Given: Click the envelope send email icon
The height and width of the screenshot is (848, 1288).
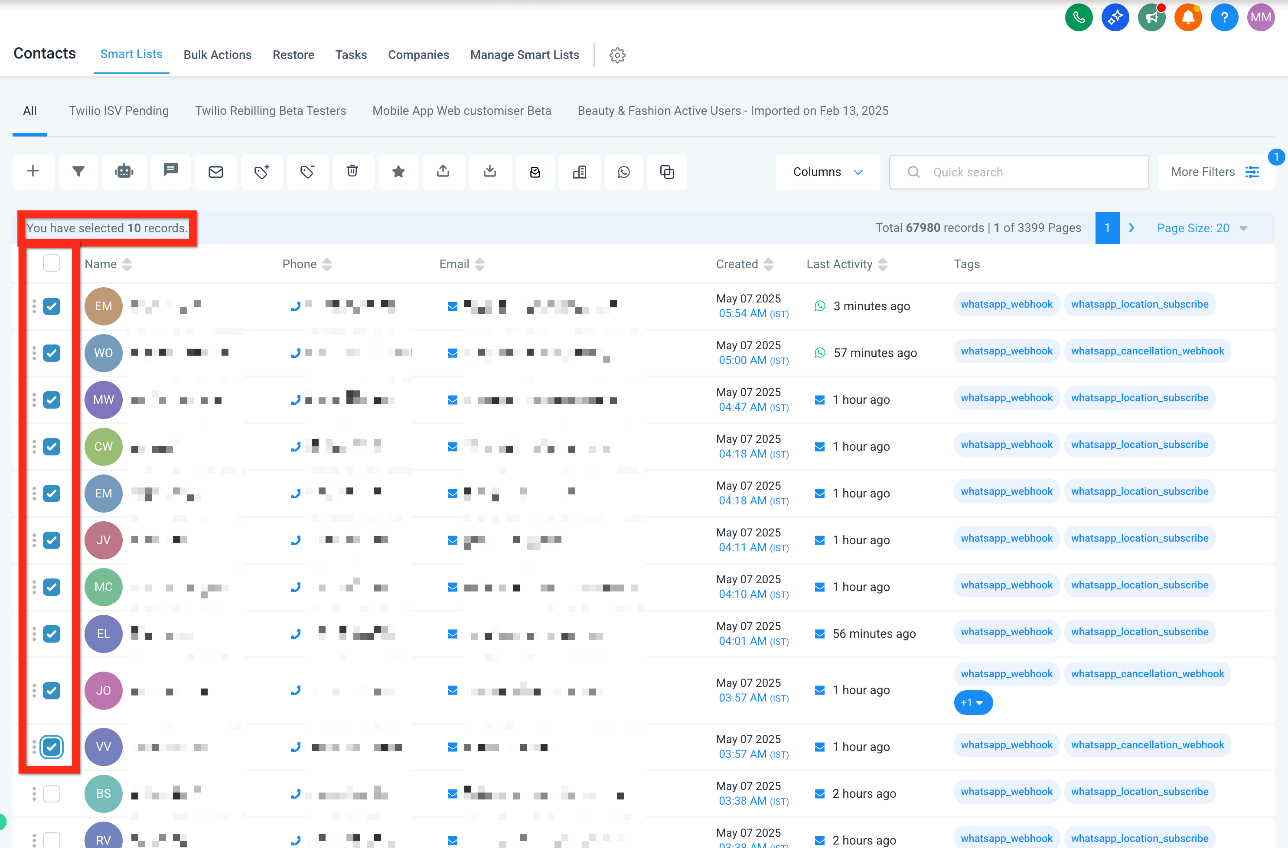Looking at the screenshot, I should pos(216,172).
